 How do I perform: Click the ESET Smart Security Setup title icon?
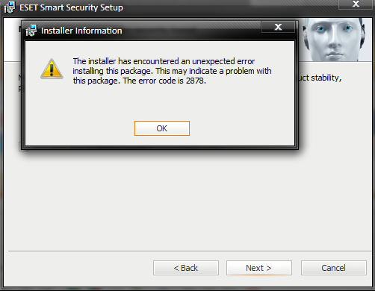tap(10, 7)
